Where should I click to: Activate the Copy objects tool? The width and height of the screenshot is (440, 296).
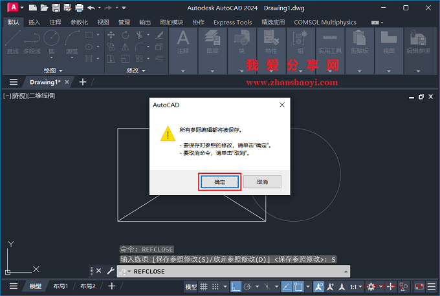111,47
